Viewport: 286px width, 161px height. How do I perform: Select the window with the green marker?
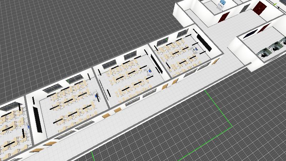pos(73,79)
